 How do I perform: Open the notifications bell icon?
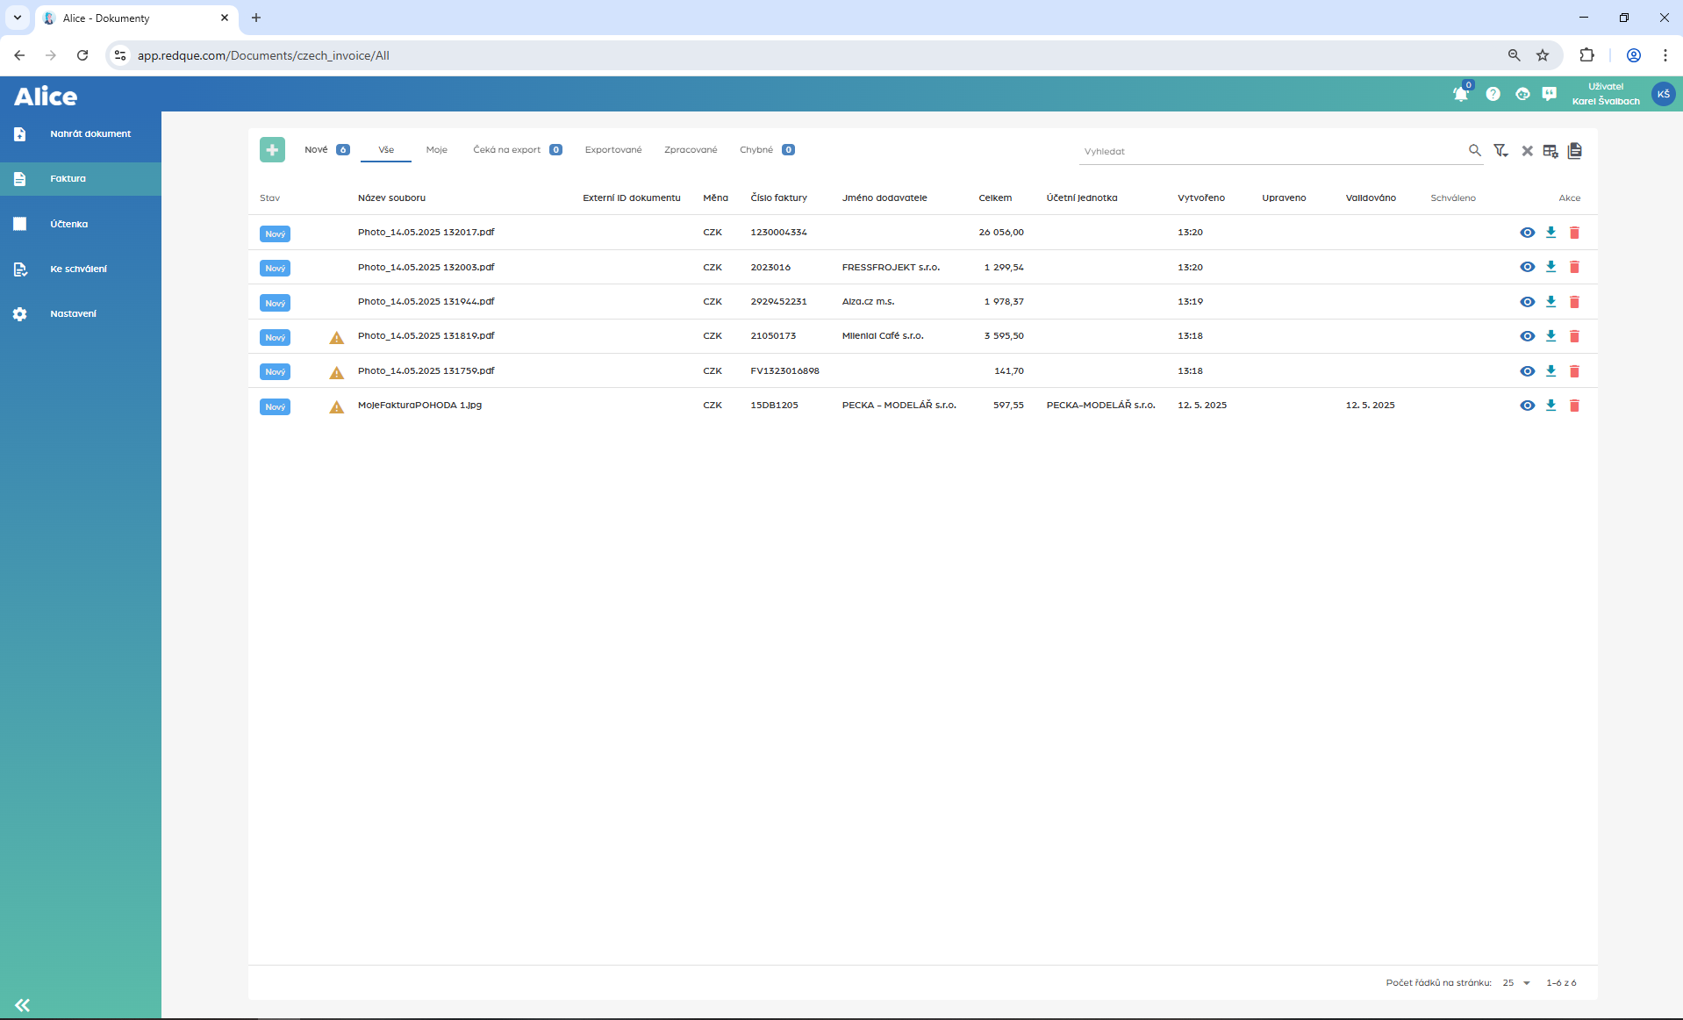point(1461,94)
